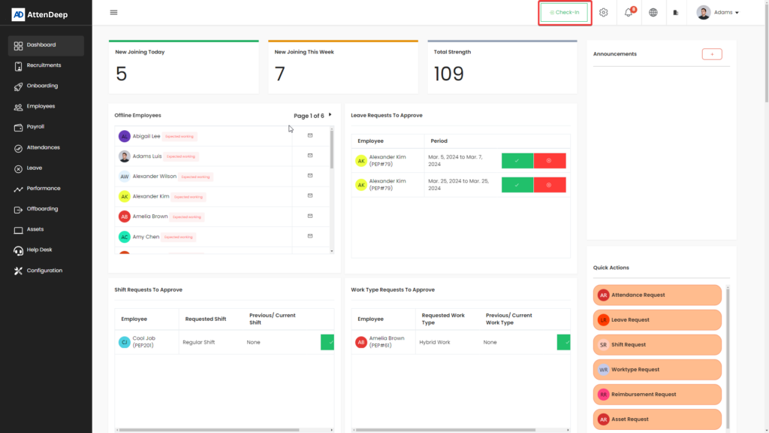769x433 pixels.
Task: Go to next page of Offline Employees
Action: 330,115
